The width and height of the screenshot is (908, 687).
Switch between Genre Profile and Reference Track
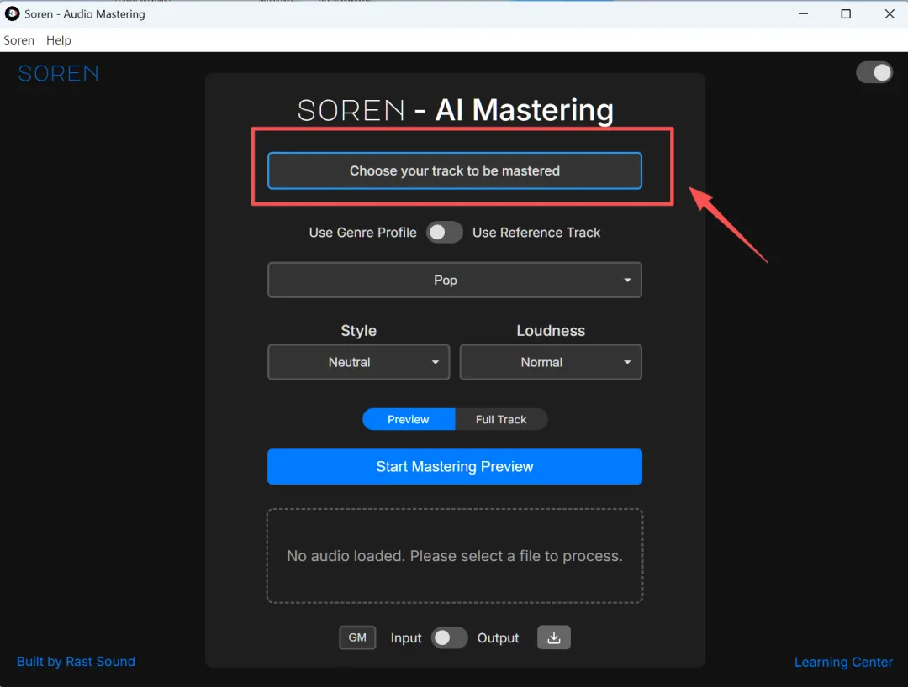(444, 232)
